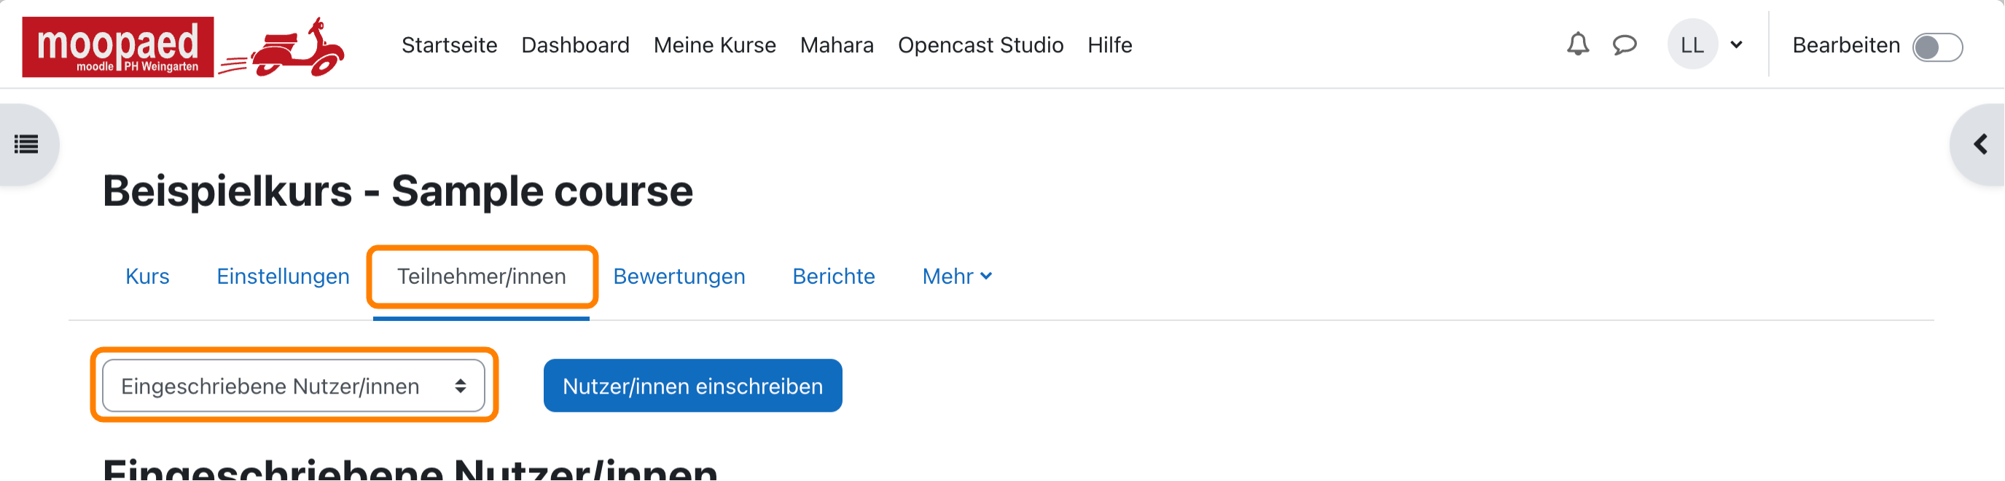Open course index list icon

tap(26, 145)
